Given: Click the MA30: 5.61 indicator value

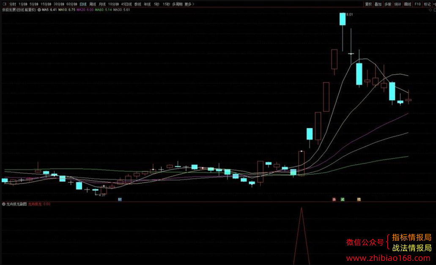Looking at the screenshot, I should (121, 10).
